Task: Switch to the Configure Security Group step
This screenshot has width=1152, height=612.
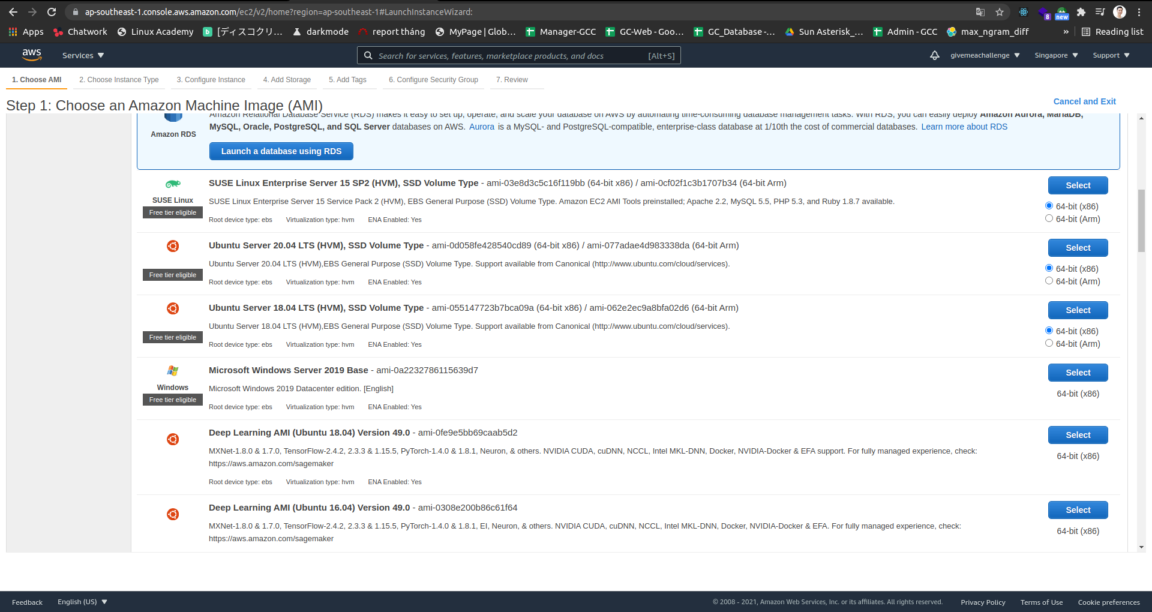Action: pos(433,79)
